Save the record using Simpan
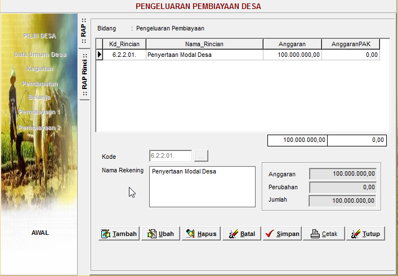 [x=283, y=234]
